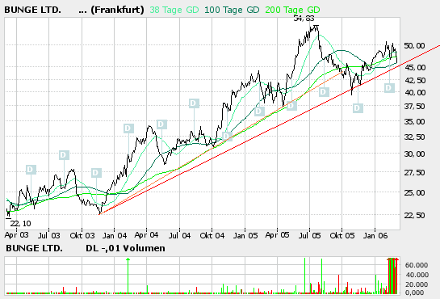Image resolution: width=440 pixels, height=299 pixels.
Task: Click the D marker after Jan 06
Action: click(389, 88)
